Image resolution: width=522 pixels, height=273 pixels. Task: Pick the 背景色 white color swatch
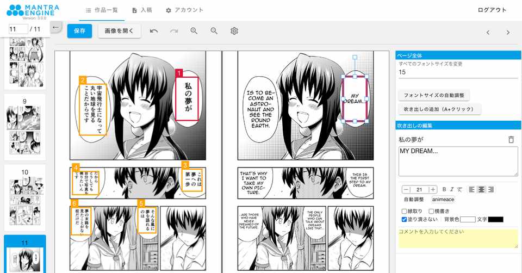468,219
